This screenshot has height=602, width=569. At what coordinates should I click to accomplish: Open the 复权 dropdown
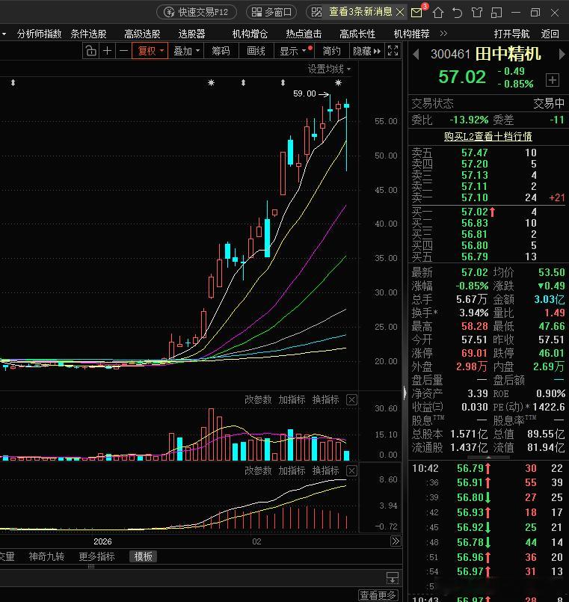[150, 51]
